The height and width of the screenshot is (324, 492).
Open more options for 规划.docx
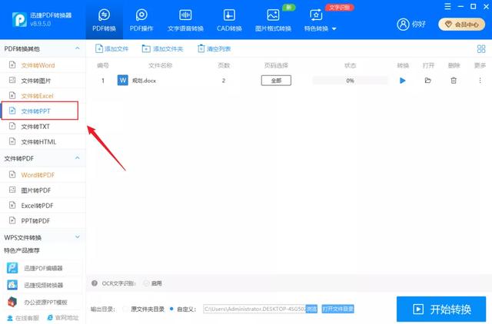pyautogui.click(x=480, y=81)
